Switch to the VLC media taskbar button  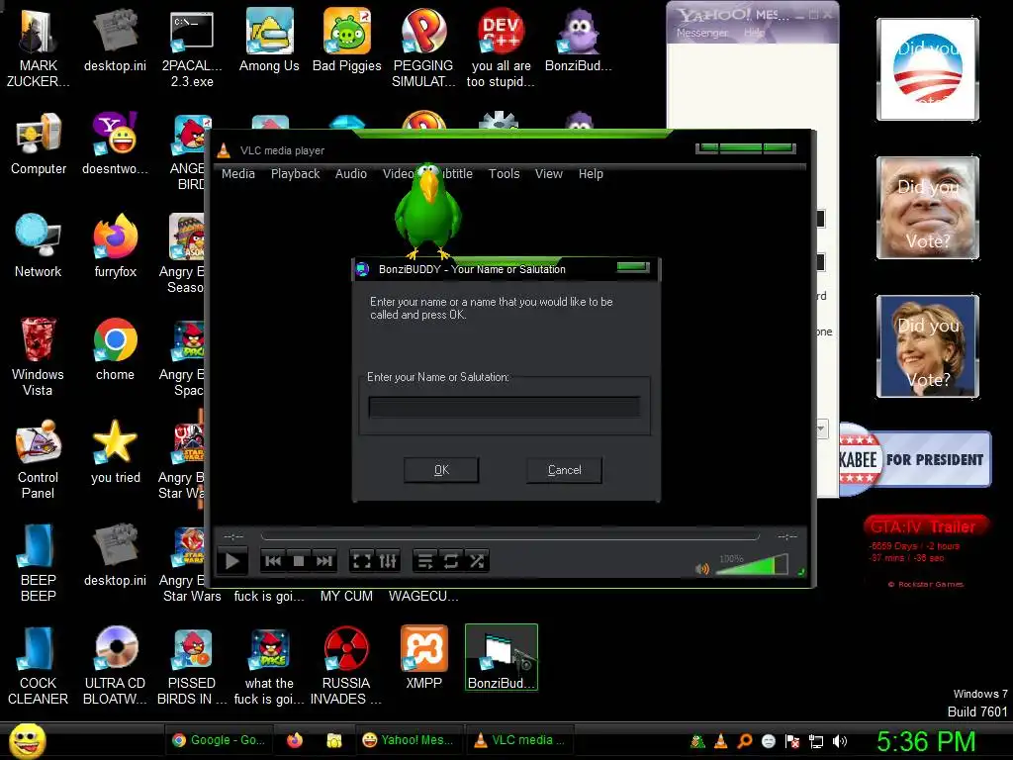[519, 740]
